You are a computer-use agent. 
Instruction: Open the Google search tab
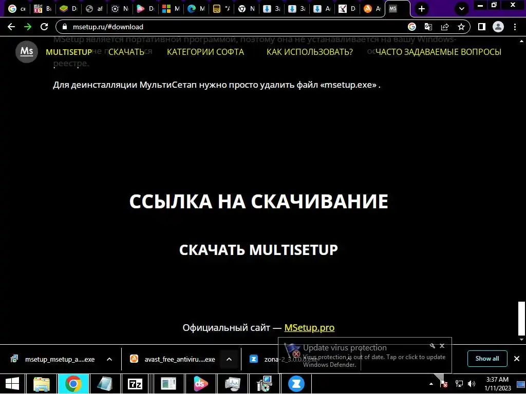[17, 9]
